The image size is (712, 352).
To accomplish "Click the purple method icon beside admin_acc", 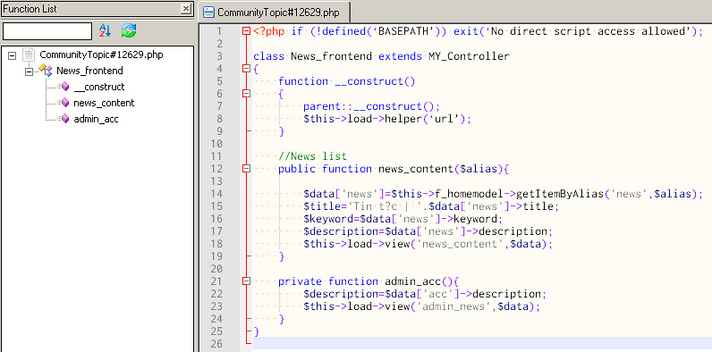I will pyautogui.click(x=64, y=120).
